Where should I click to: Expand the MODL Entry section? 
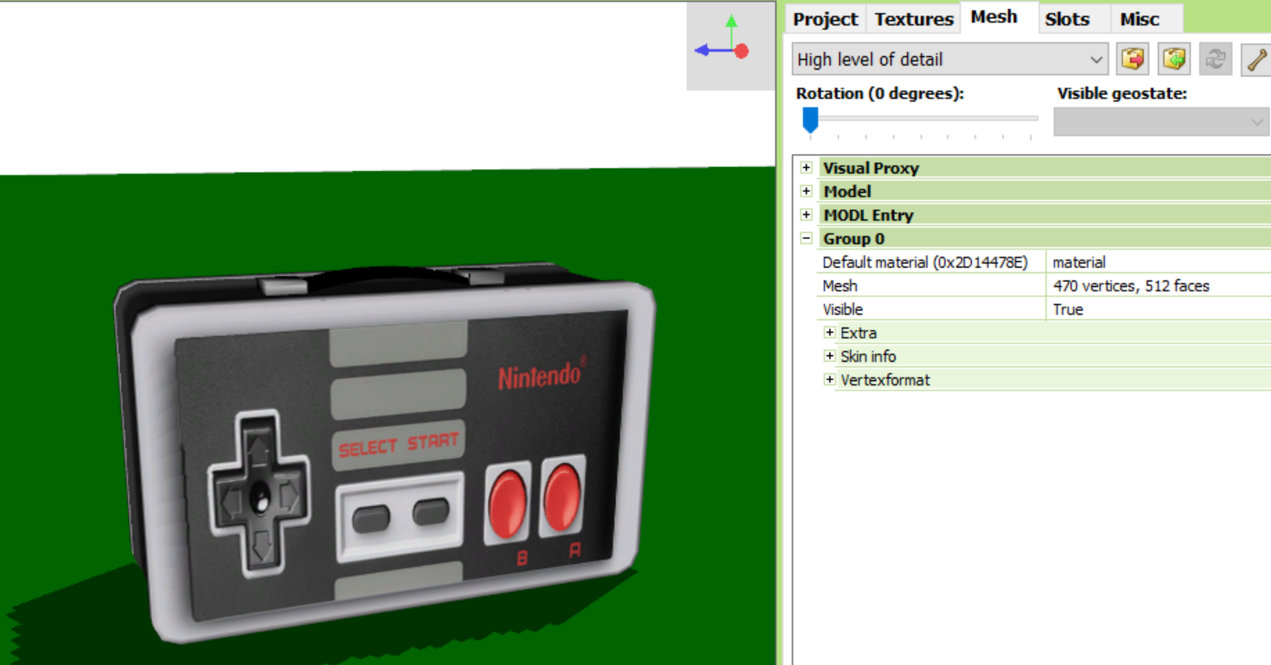click(x=807, y=214)
